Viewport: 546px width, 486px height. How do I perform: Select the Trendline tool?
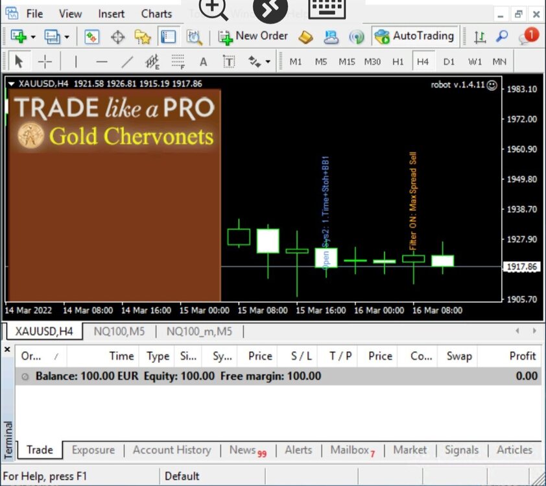pos(128,62)
